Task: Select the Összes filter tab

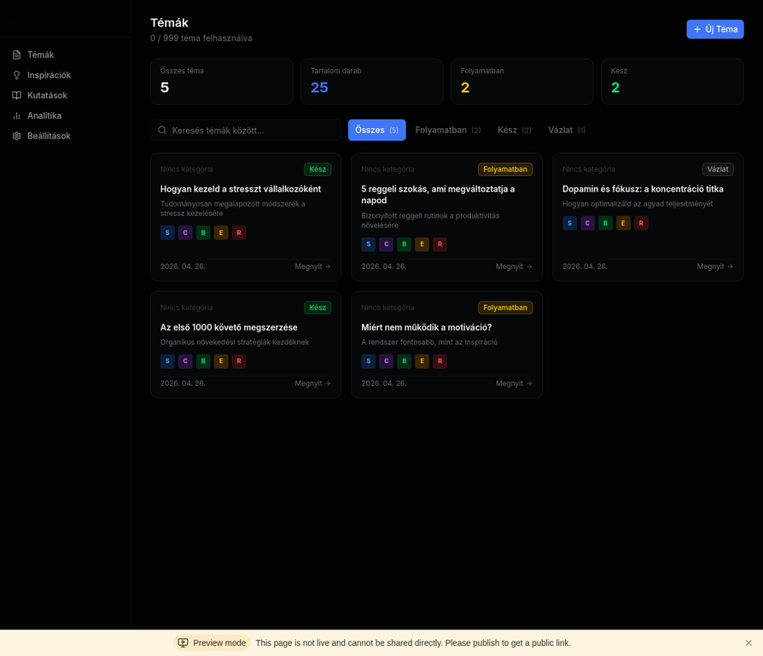Action: pos(376,130)
